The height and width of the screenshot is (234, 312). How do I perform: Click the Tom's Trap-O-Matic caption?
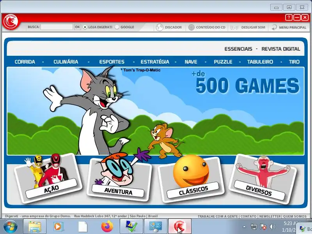(x=140, y=70)
